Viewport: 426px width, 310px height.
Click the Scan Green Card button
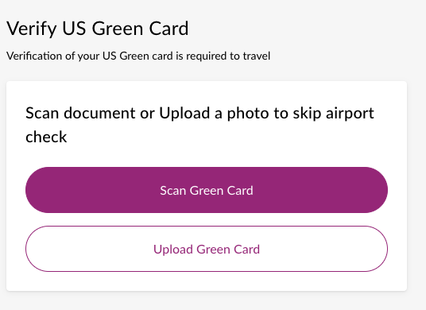coord(207,190)
